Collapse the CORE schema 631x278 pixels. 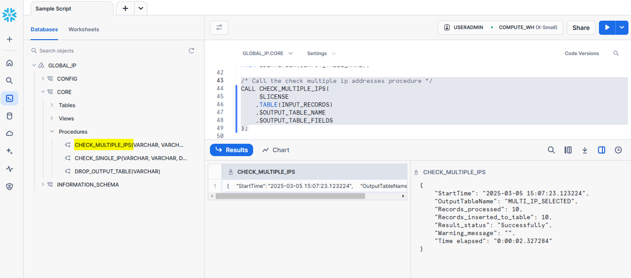[x=43, y=92]
